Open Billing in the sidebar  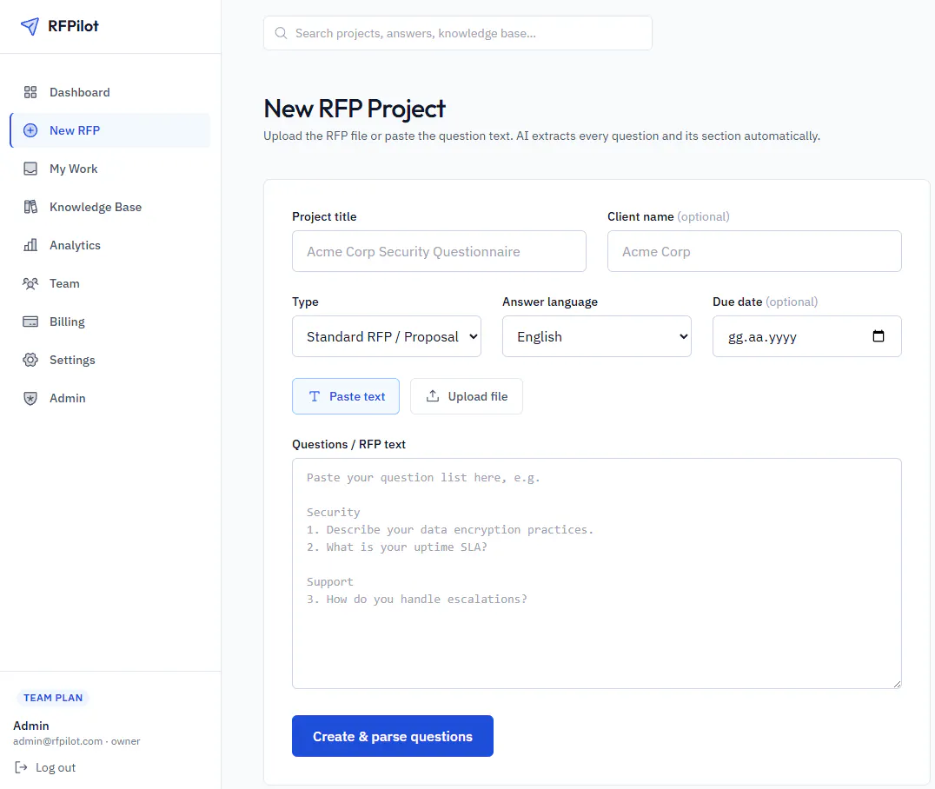[110, 322]
